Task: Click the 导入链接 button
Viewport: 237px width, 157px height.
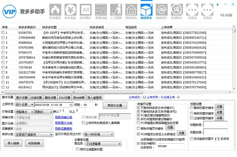Action: pyautogui.click(x=13, y=143)
